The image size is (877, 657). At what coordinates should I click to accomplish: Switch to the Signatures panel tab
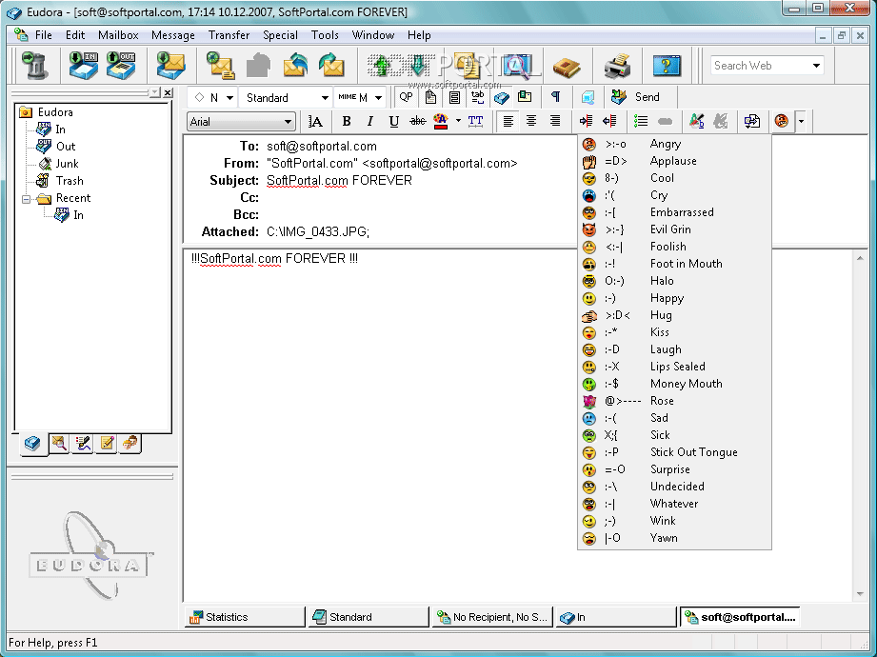(x=83, y=444)
